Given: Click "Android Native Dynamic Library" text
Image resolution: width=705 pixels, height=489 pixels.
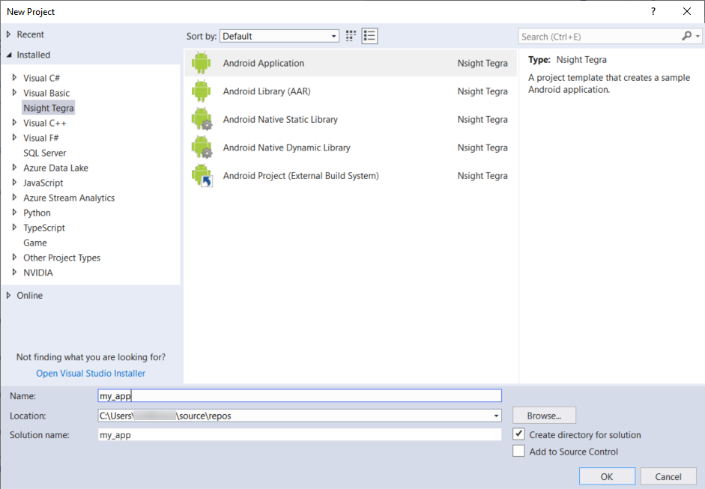Looking at the screenshot, I should pyautogui.click(x=286, y=148).
